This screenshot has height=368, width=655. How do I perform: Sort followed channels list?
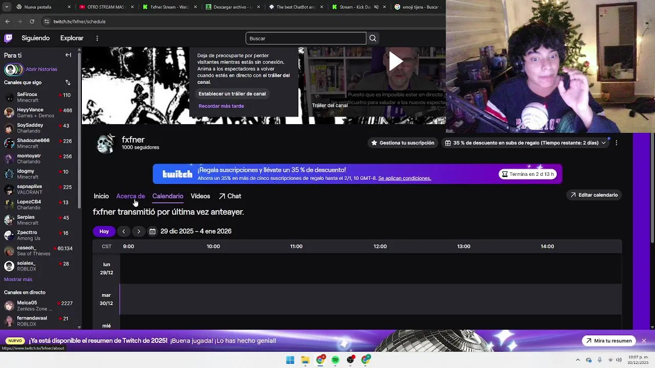(68, 82)
